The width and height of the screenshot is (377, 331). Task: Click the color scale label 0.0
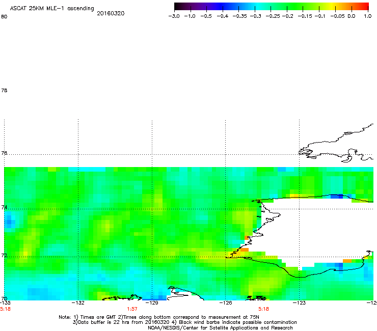[352, 16]
